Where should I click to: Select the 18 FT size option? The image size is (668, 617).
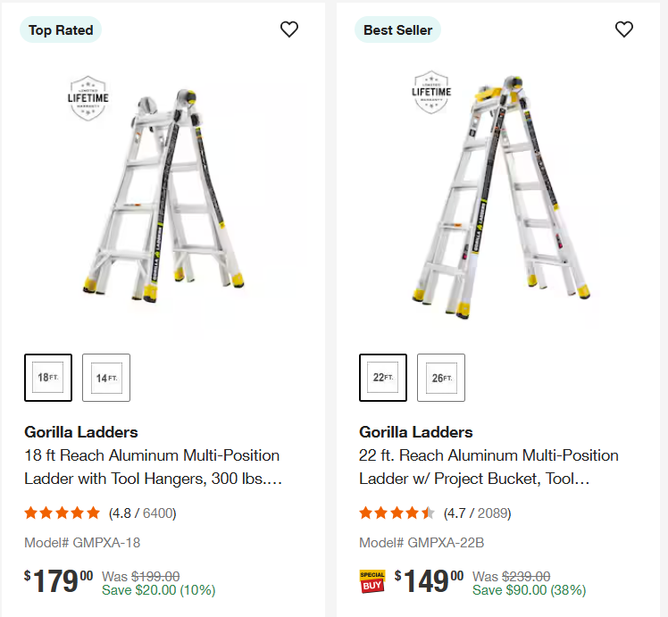click(48, 378)
